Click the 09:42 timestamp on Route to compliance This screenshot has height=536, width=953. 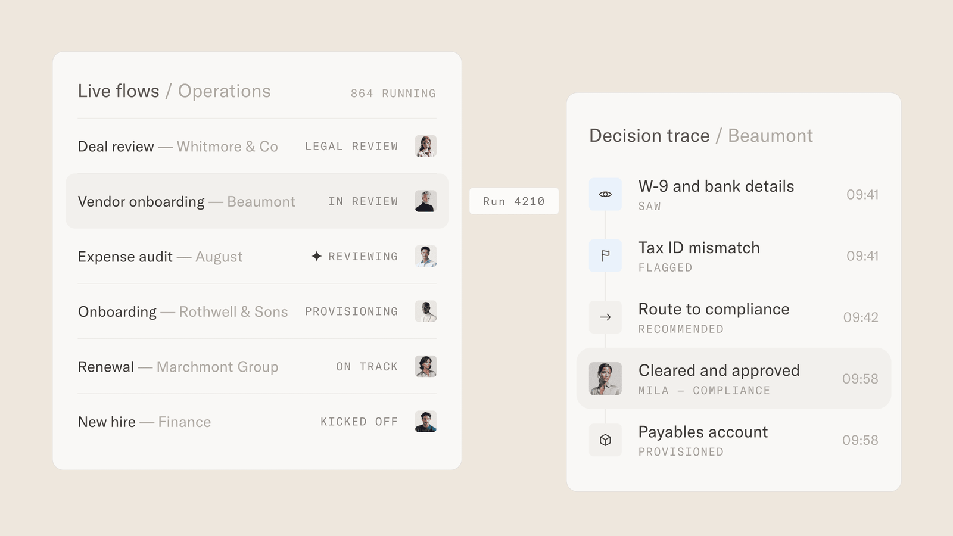pos(861,317)
